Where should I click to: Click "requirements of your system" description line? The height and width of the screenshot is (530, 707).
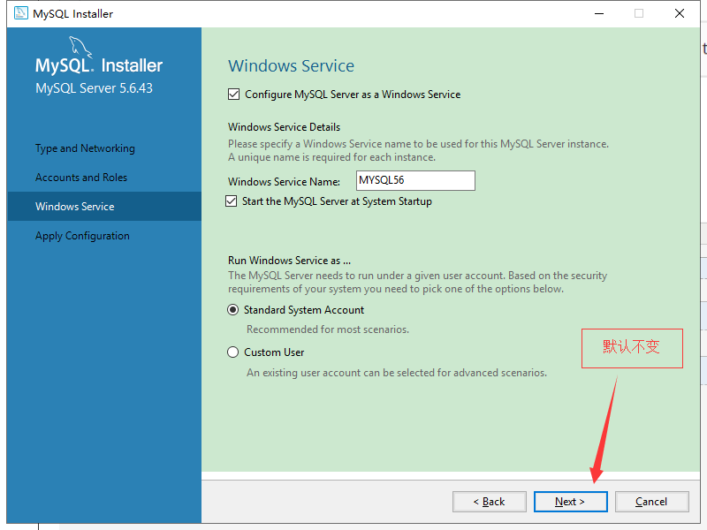tap(396, 289)
